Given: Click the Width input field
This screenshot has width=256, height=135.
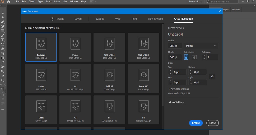Looking at the screenshot, I should point(175,46).
